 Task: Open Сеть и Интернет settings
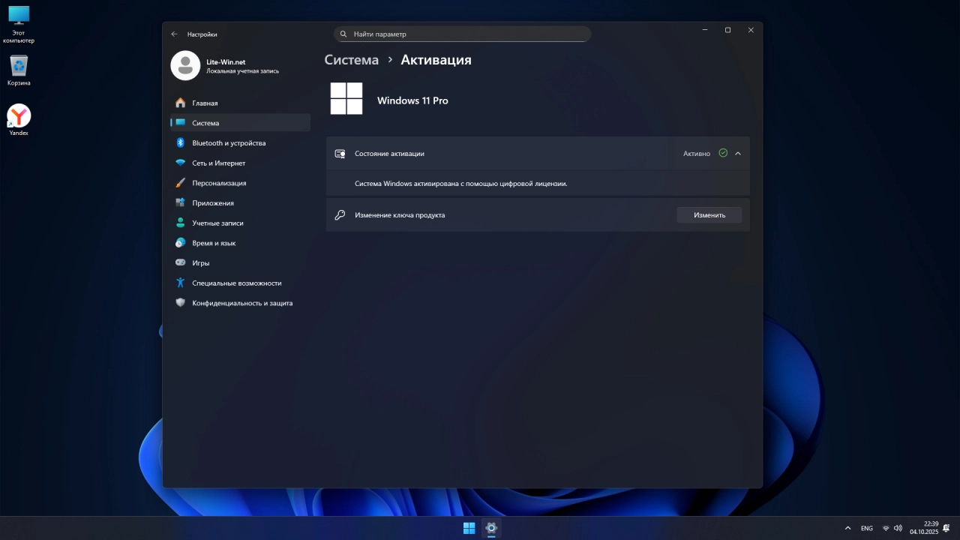240,163
